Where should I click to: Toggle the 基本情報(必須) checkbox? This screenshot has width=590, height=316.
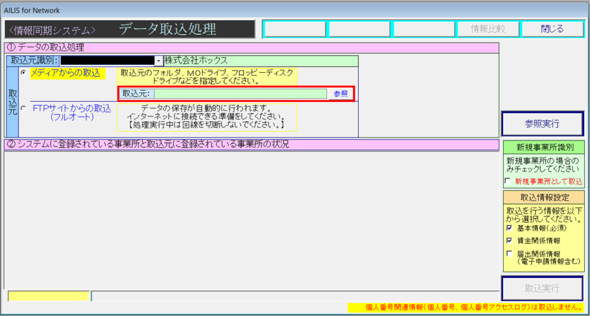tap(508, 228)
